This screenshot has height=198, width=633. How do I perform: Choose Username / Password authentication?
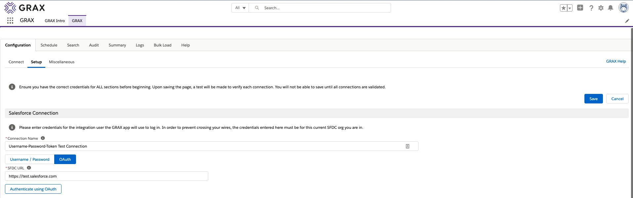30,159
